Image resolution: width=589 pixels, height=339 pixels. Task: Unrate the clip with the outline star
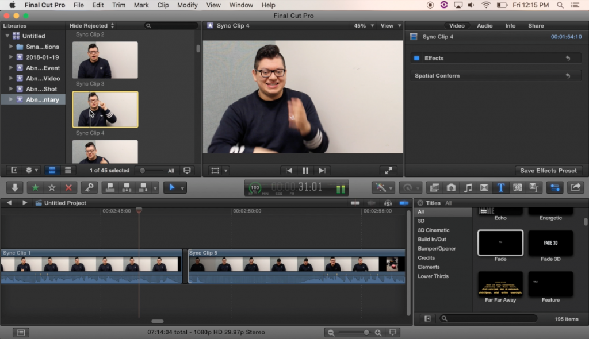click(x=52, y=187)
